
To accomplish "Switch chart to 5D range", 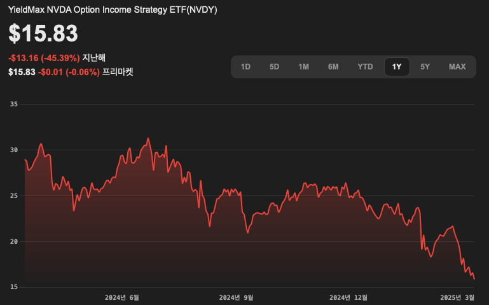I will pyautogui.click(x=275, y=67).
